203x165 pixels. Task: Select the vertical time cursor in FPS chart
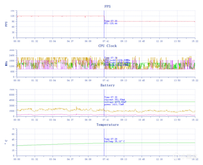pyautogui.click(x=104, y=24)
